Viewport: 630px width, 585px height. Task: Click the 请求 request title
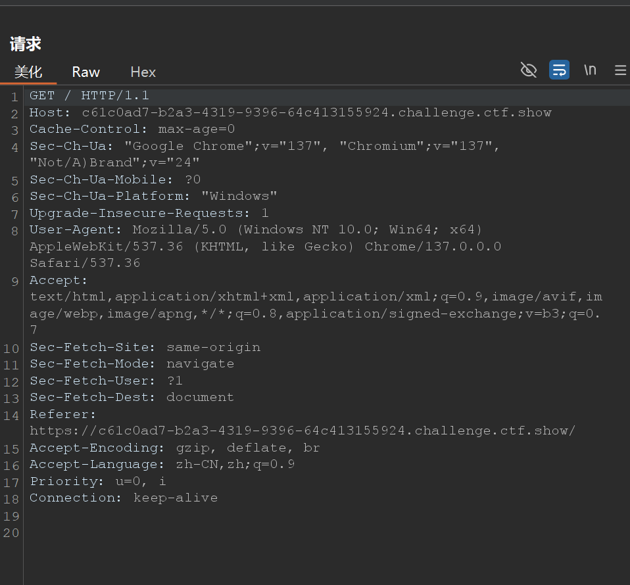25,43
